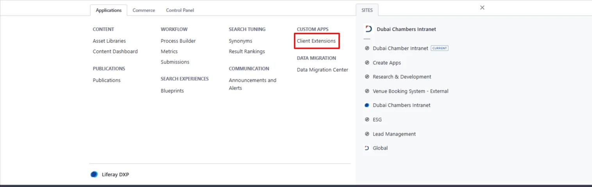Viewport: 592px width, 187px height.
Task: Go to the ESG site
Action: (x=377, y=120)
